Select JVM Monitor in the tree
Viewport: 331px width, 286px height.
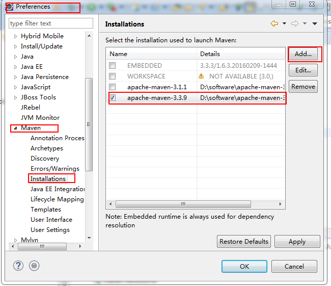point(40,118)
